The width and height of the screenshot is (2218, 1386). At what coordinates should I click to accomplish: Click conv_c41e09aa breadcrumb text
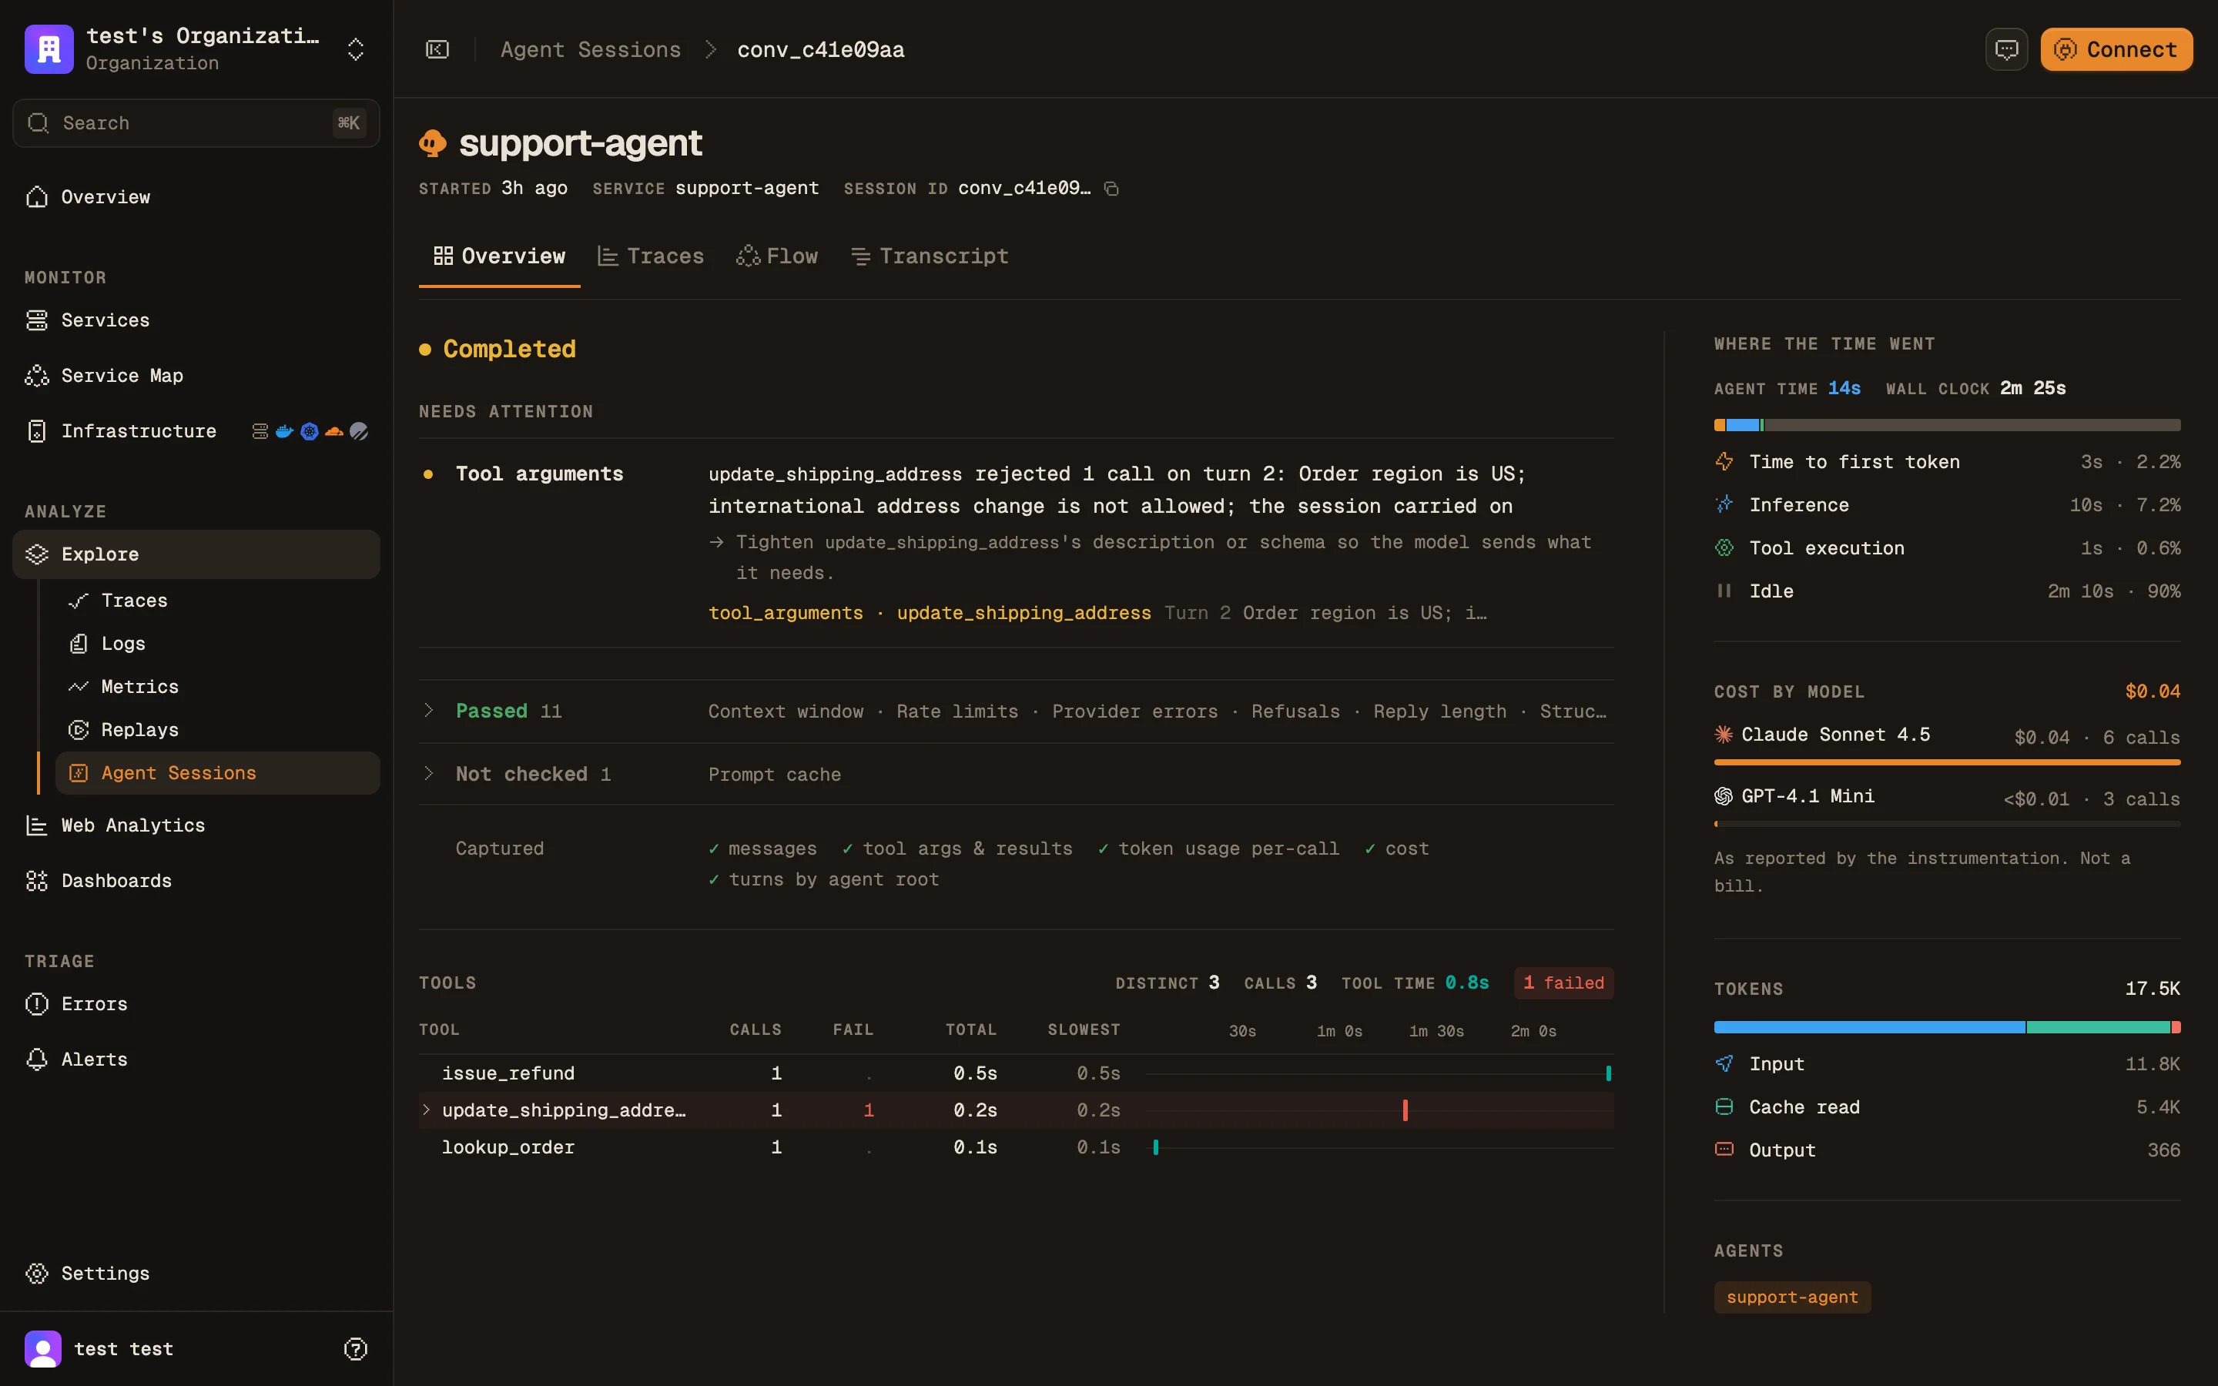820,49
